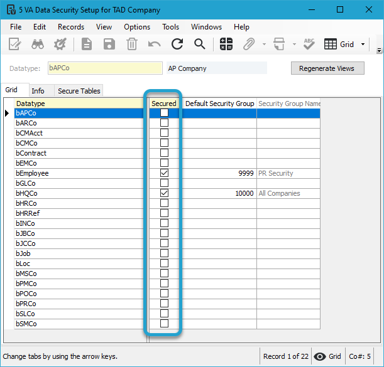The width and height of the screenshot is (384, 367).
Task: Click the All Companies group name cell
Action: (288, 193)
